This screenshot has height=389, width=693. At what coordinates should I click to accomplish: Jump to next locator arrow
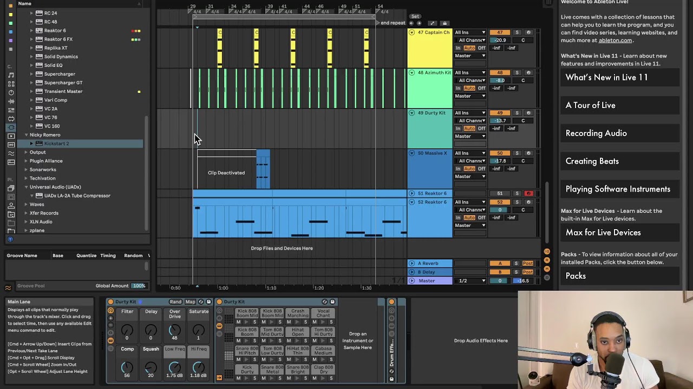tap(419, 23)
